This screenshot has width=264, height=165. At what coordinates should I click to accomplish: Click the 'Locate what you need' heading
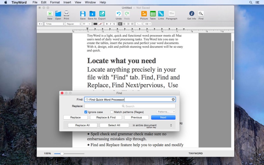pyautogui.click(x=121, y=61)
